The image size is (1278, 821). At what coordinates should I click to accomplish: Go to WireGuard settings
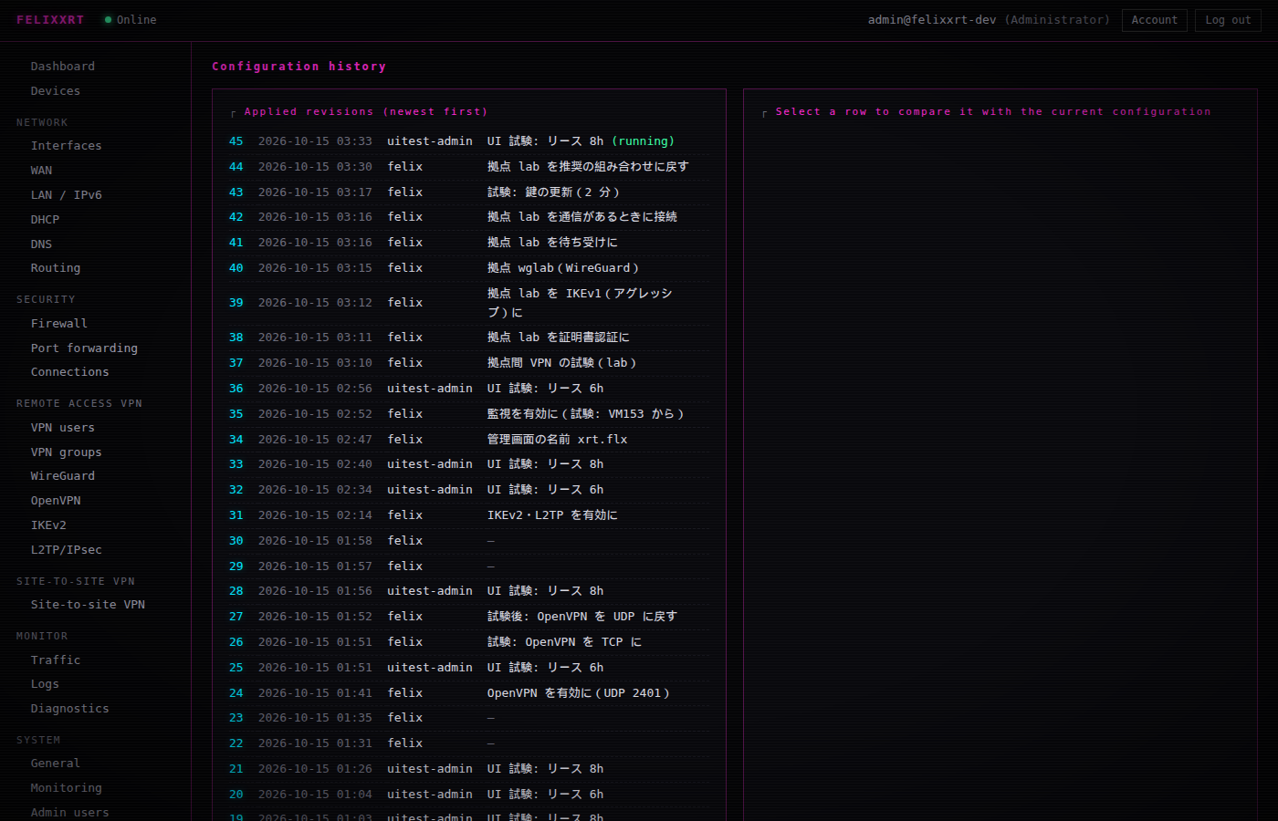tap(63, 476)
